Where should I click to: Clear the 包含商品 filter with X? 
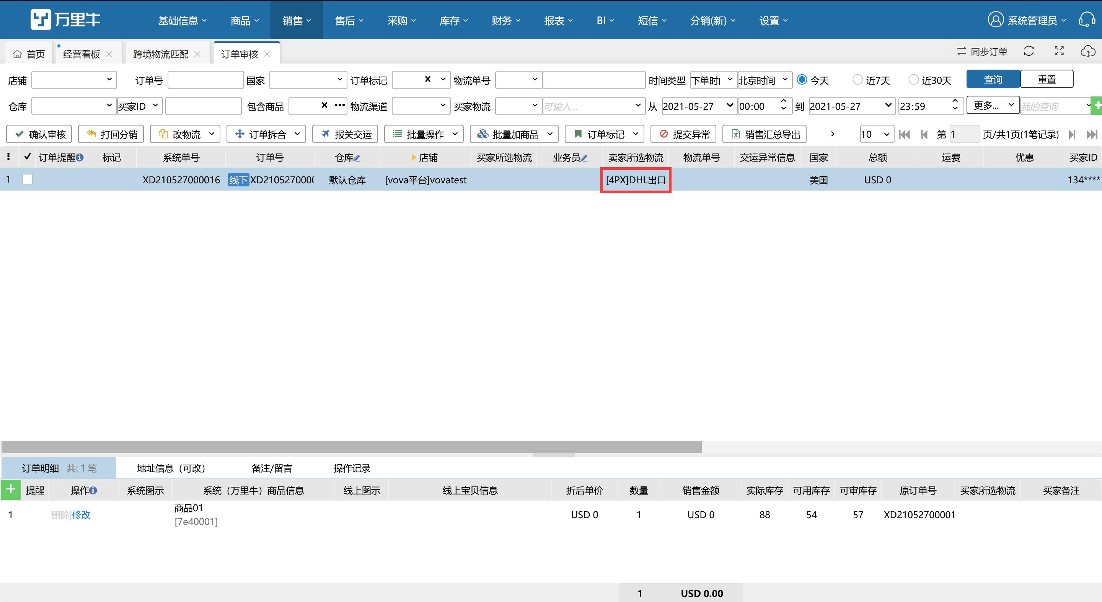coord(324,105)
